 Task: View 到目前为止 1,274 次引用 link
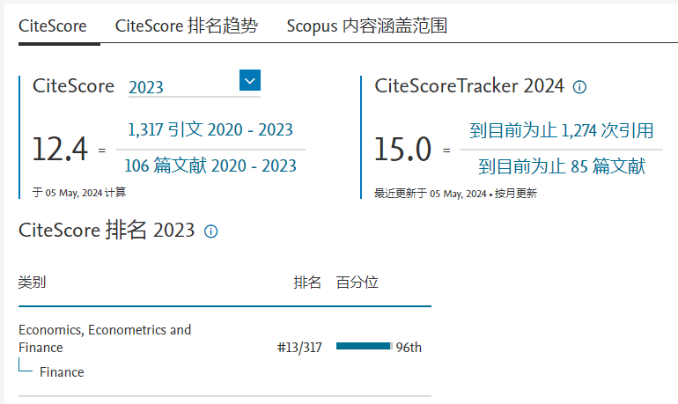562,131
